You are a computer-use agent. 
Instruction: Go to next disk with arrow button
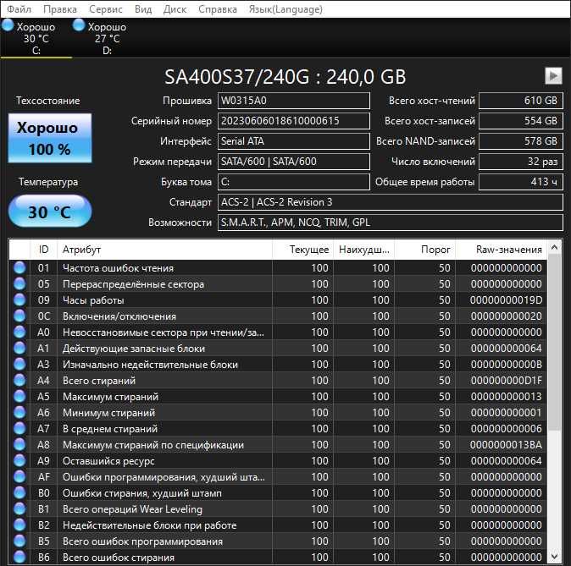553,76
